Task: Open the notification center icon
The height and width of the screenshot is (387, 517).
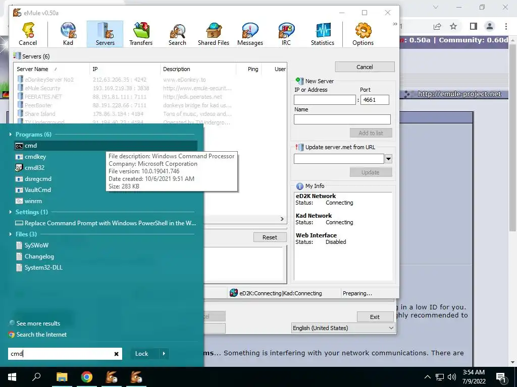Action: click(501, 377)
